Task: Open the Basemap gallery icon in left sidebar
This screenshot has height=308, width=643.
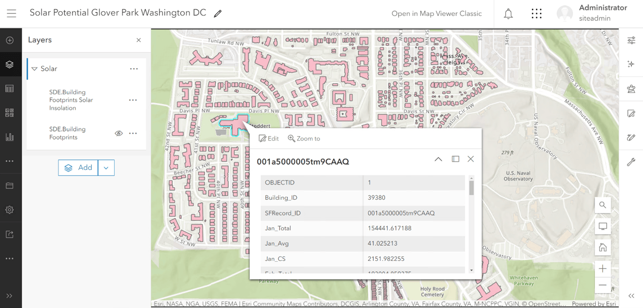Action: [9, 113]
